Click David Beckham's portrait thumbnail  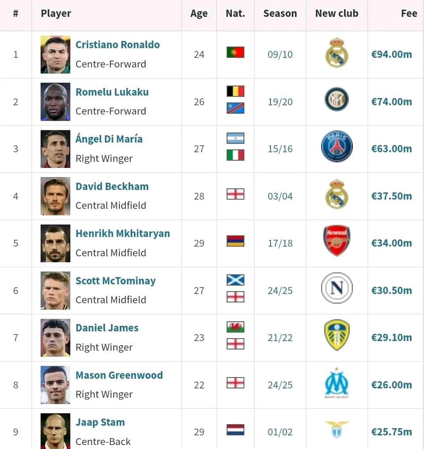click(x=55, y=196)
